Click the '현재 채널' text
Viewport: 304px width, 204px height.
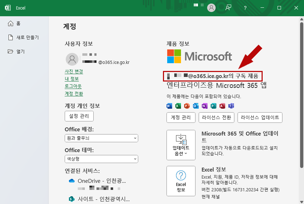pos(211,197)
